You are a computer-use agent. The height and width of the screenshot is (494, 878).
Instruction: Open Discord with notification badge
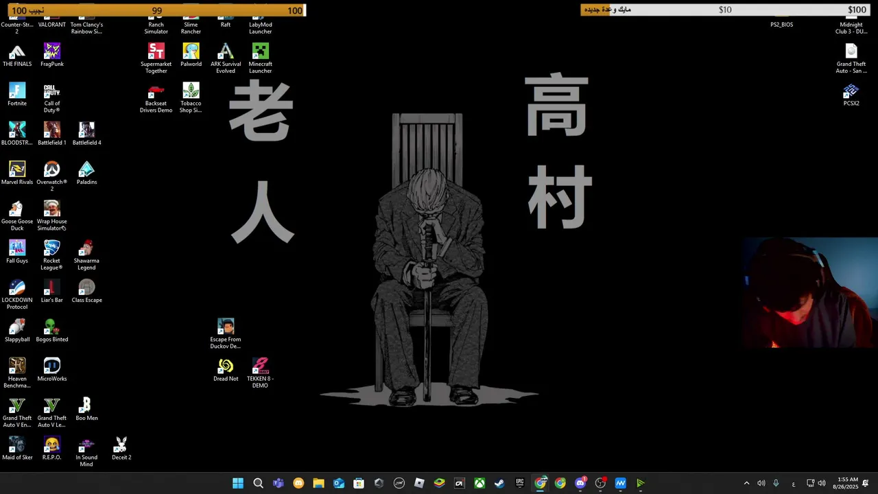click(580, 483)
